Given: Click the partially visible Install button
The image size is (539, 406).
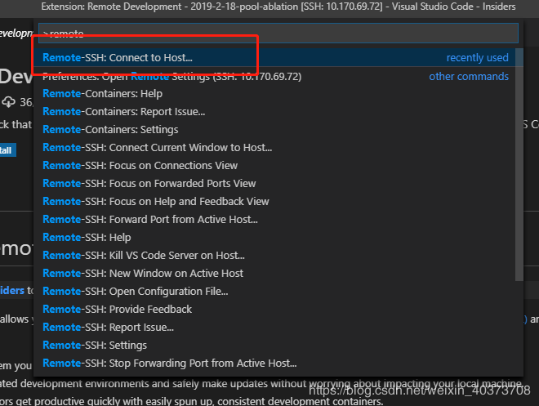Looking at the screenshot, I should coord(7,150).
